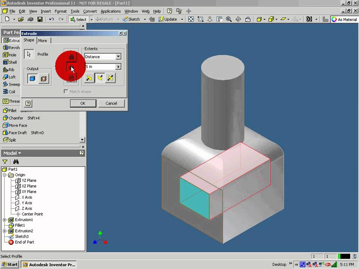Click the Profile selection arrow button
Viewport: 359px width, 269px height.
29,54
